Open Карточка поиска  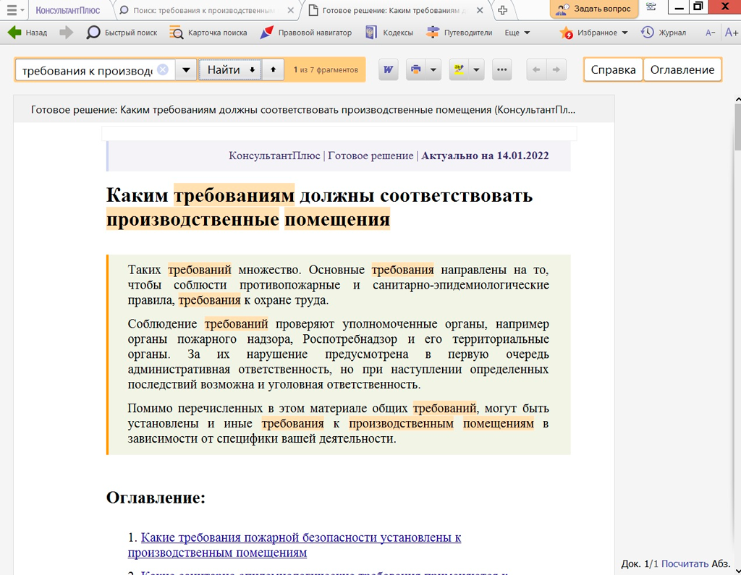pos(208,32)
